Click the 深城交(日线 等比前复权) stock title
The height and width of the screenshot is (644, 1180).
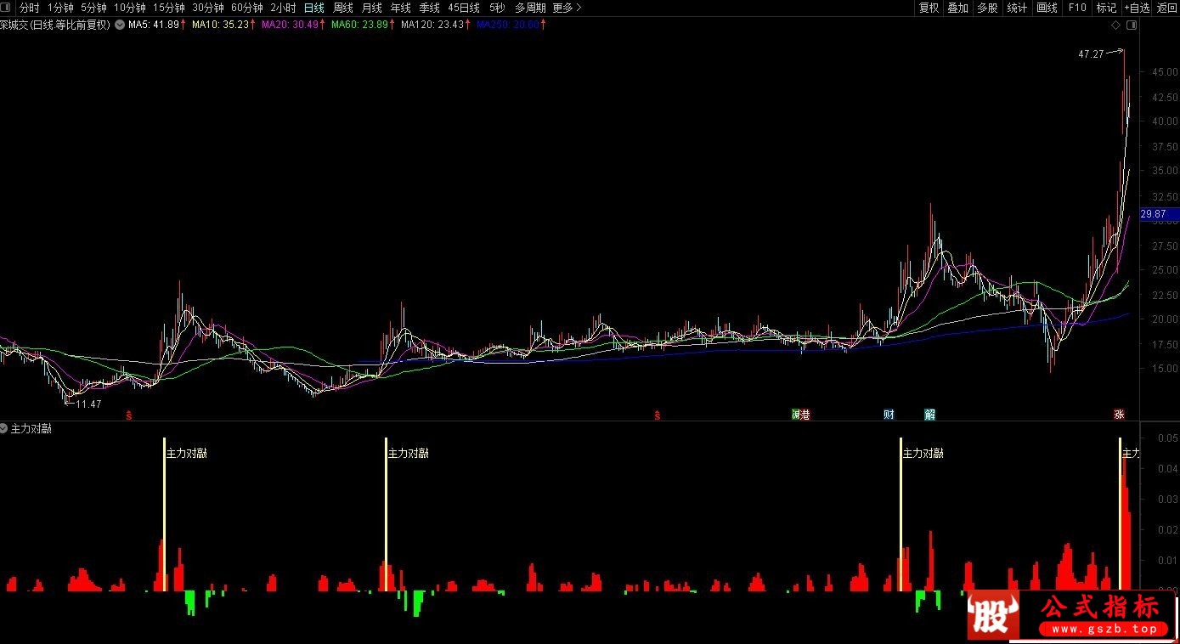pyautogui.click(x=55, y=25)
